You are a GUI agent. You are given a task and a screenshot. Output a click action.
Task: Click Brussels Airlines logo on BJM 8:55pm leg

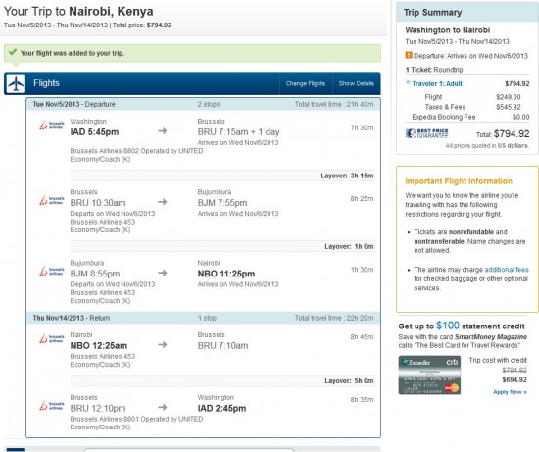pyautogui.click(x=52, y=271)
